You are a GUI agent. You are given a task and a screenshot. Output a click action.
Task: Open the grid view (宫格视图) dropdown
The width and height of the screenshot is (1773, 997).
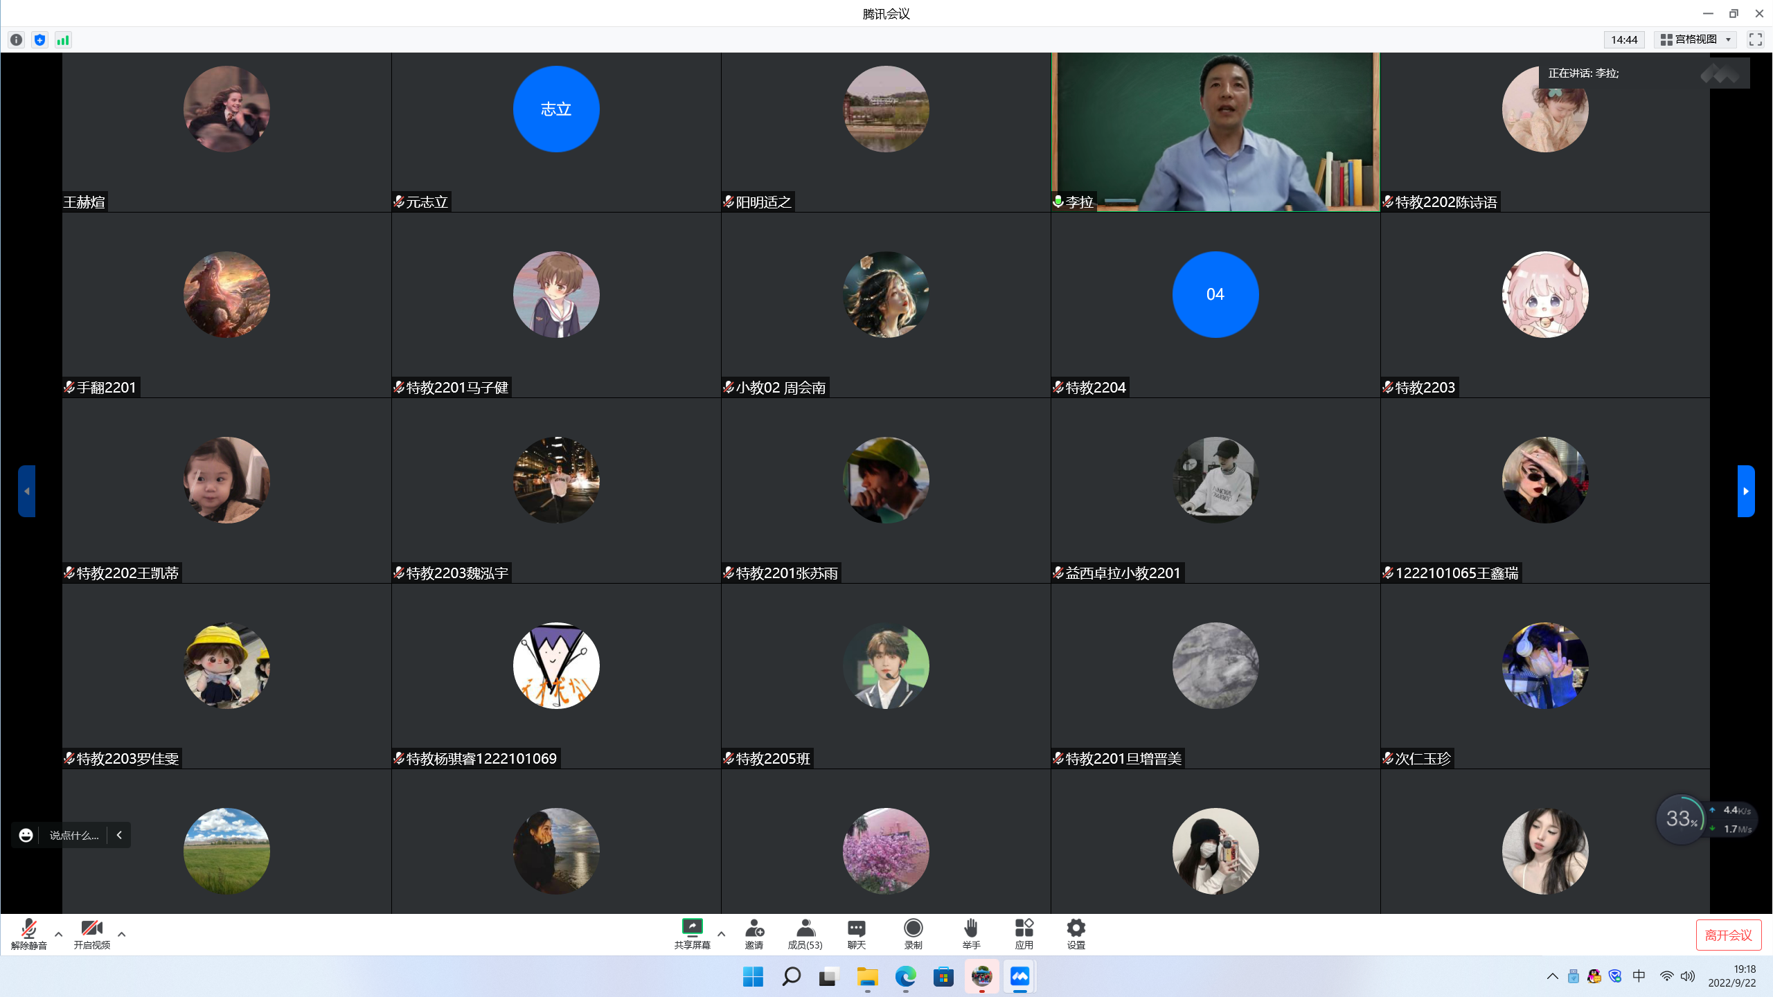[1695, 39]
